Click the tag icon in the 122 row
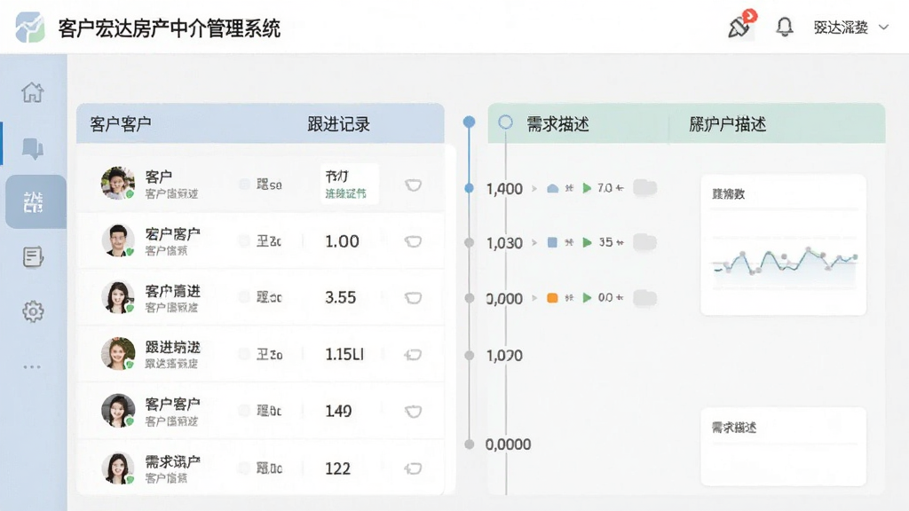The height and width of the screenshot is (511, 909). coord(413,468)
